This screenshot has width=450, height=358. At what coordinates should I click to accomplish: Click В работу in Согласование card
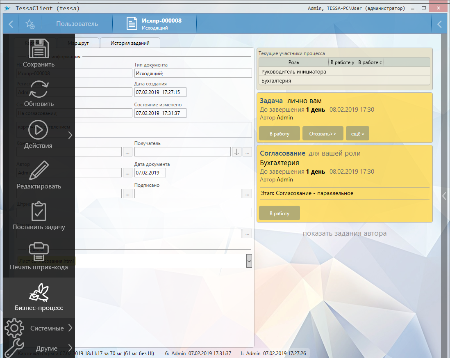[x=279, y=213]
